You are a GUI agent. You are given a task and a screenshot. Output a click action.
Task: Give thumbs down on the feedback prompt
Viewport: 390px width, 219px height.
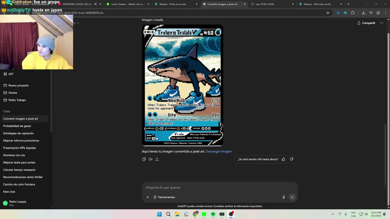tap(292, 159)
